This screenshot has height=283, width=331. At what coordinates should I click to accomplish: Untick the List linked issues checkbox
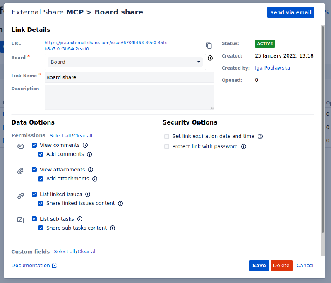(x=34, y=194)
